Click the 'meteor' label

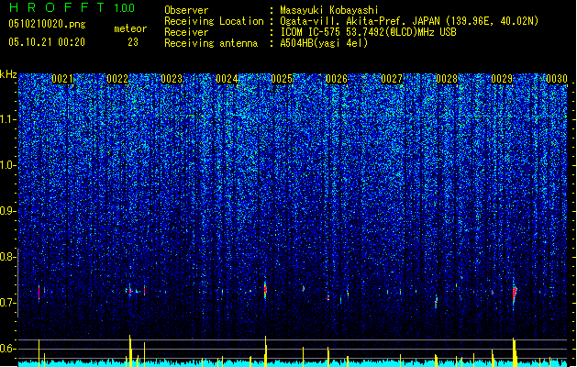(130, 28)
